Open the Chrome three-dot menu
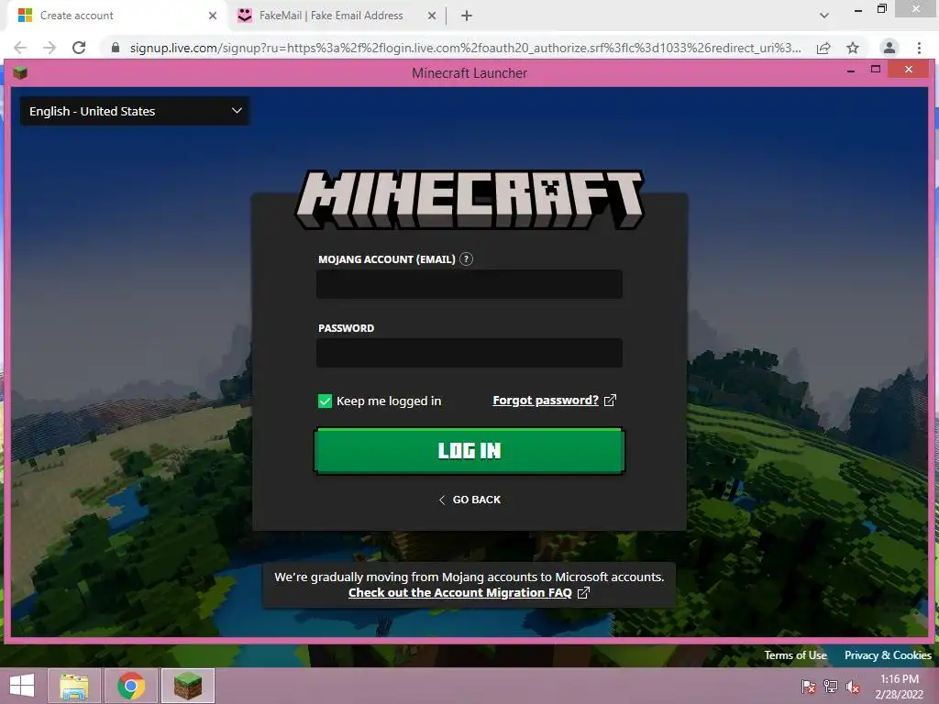Screen dimensions: 939x704 (919, 48)
